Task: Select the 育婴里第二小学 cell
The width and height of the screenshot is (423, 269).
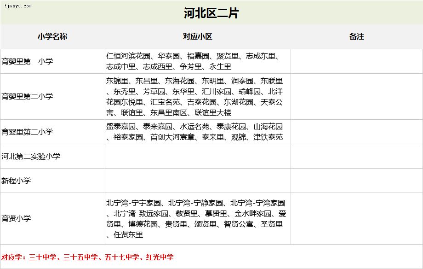Action: coord(28,96)
